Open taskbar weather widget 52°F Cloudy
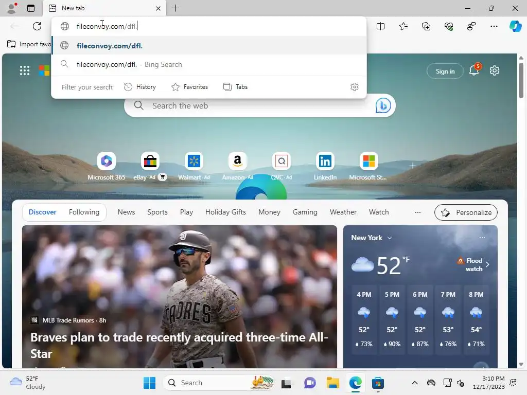This screenshot has height=395, width=527. point(28,383)
